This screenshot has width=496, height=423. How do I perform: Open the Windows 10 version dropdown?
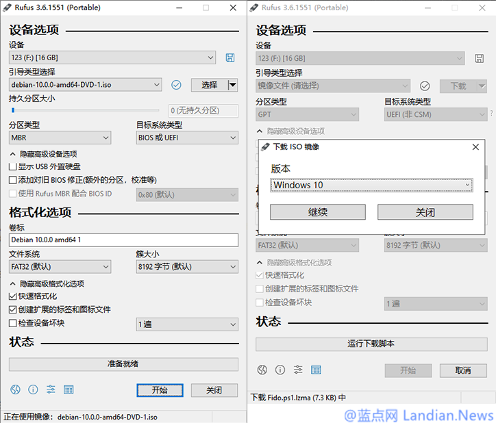coord(371,185)
